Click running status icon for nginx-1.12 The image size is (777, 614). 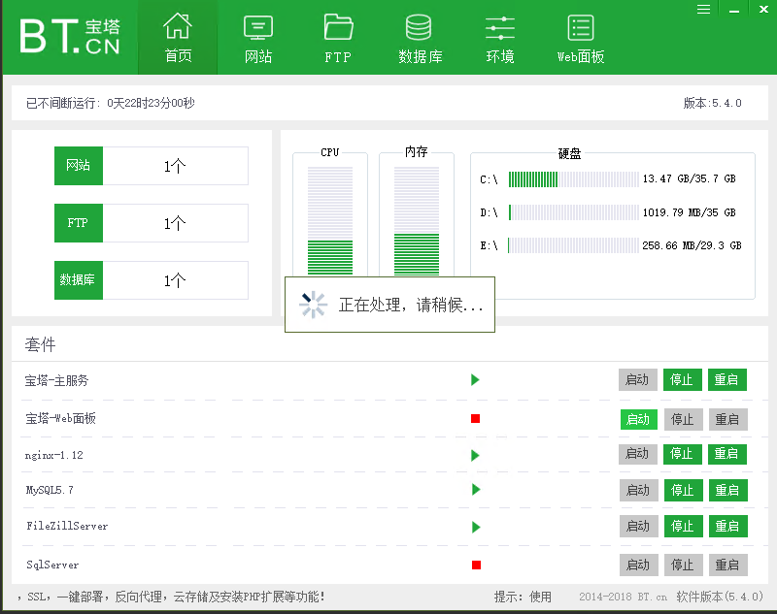pyautogui.click(x=475, y=455)
